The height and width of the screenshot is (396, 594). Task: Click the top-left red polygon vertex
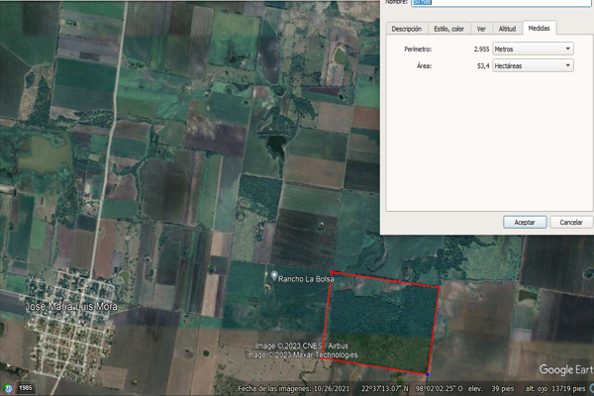coord(330,274)
